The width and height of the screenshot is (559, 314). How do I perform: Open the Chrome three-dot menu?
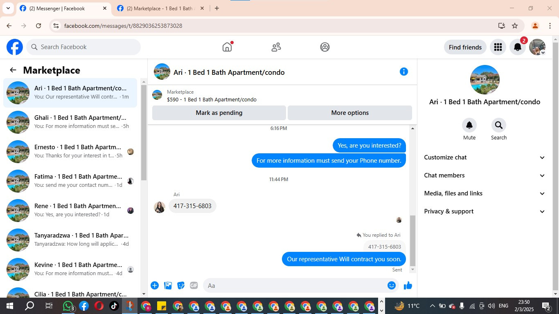click(x=550, y=26)
